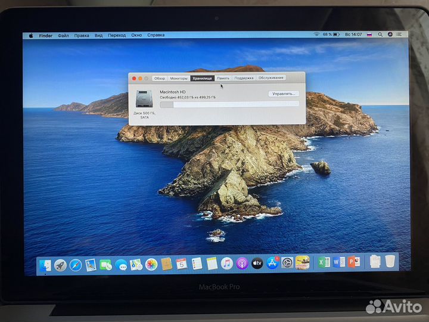
Task: Click the Macintosh HD disk icon
Action: (x=144, y=99)
